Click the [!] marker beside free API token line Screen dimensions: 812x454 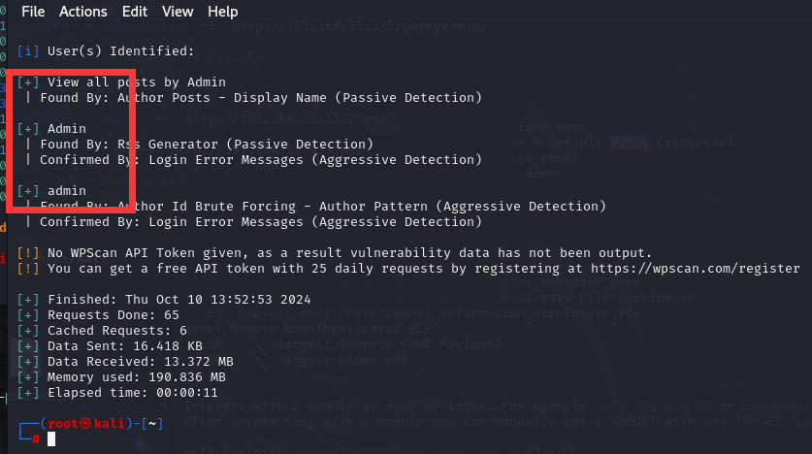pyautogui.click(x=28, y=269)
